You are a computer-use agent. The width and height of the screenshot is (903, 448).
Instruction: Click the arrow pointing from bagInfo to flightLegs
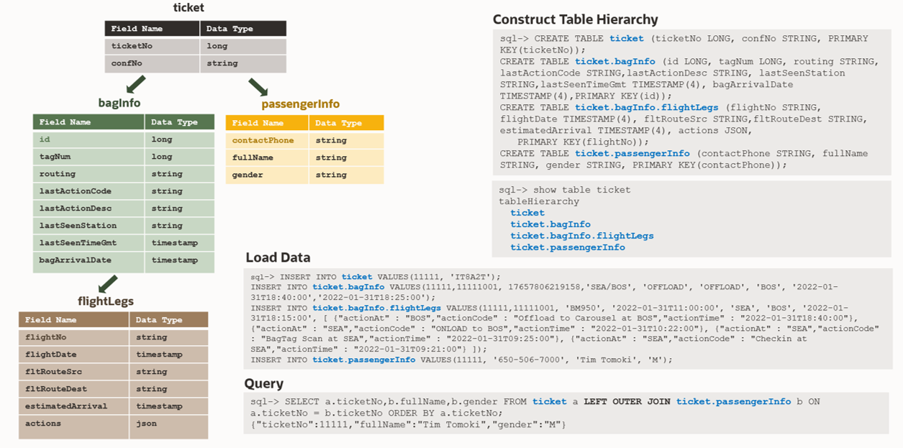point(107,284)
